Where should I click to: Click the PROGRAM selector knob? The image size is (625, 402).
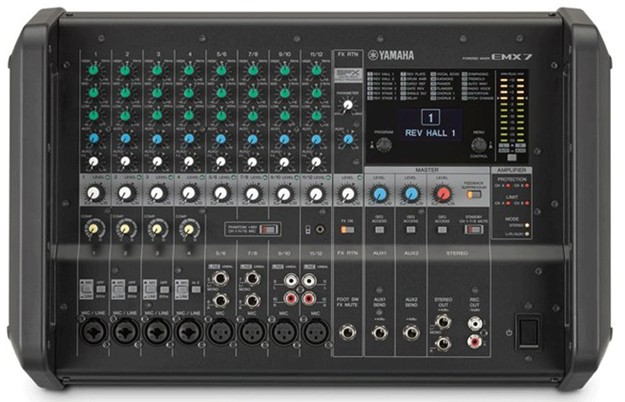(384, 144)
